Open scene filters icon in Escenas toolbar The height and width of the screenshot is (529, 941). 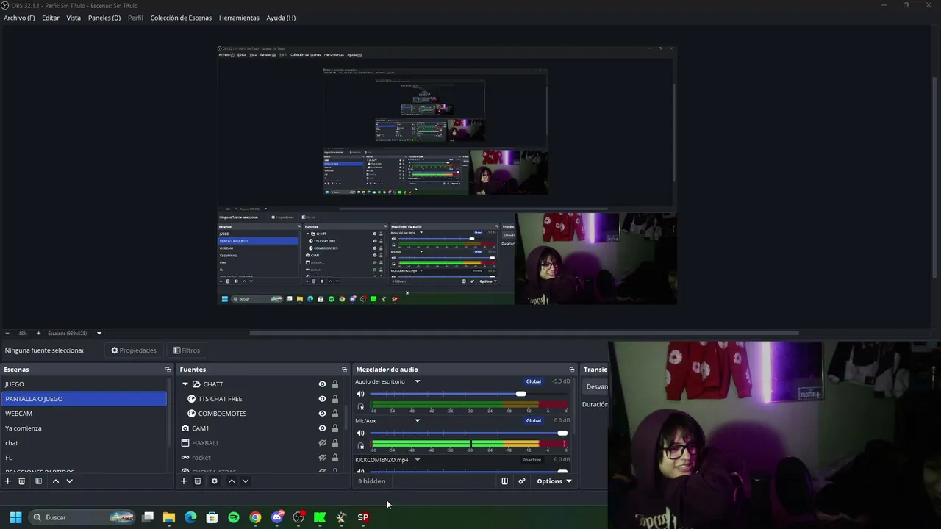(38, 481)
